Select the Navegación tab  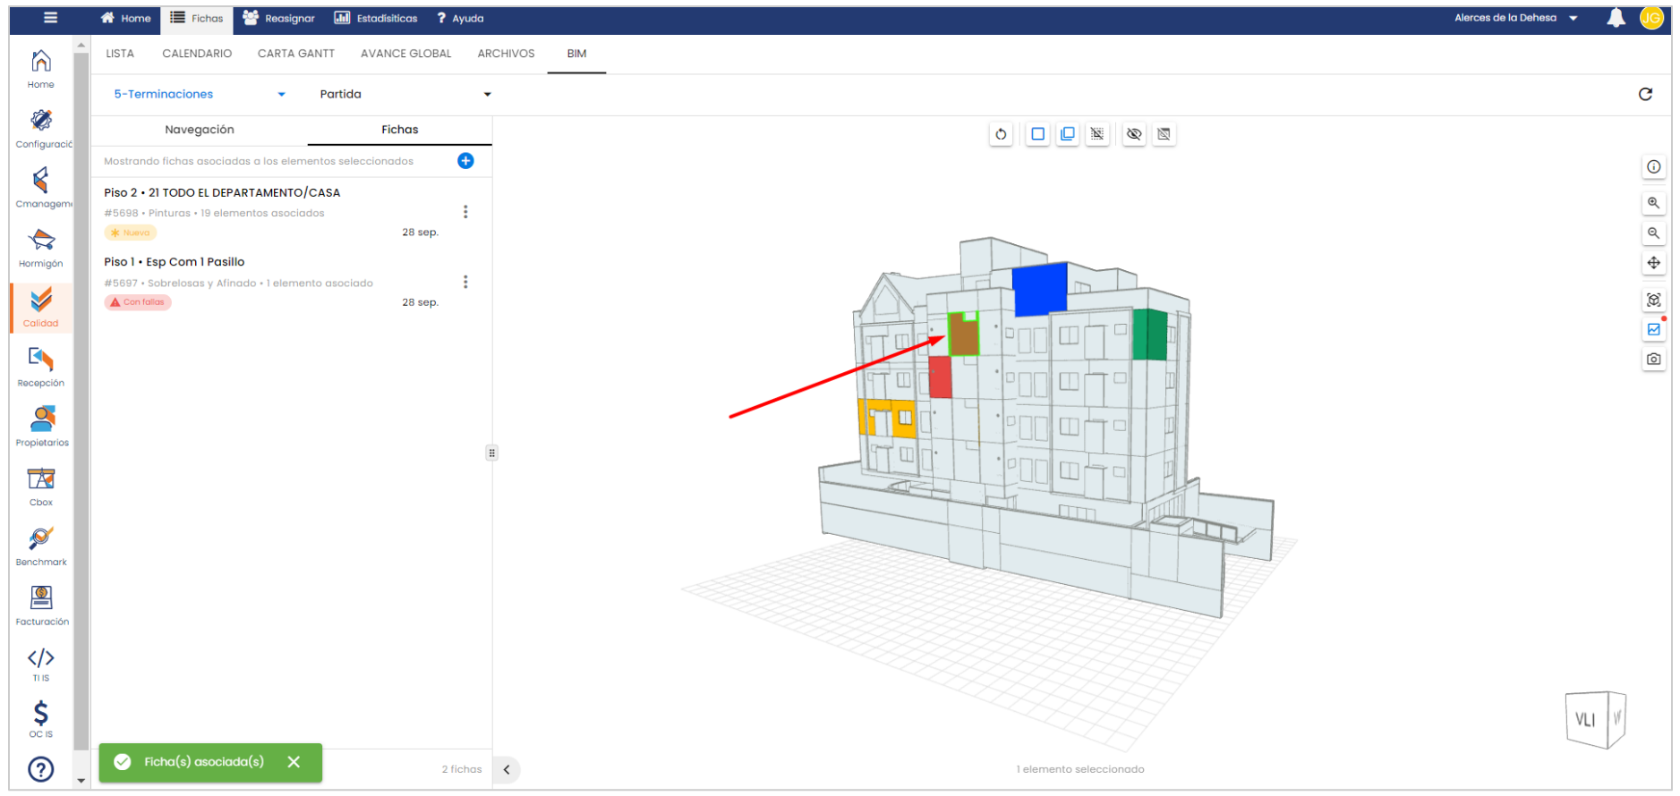tap(199, 130)
